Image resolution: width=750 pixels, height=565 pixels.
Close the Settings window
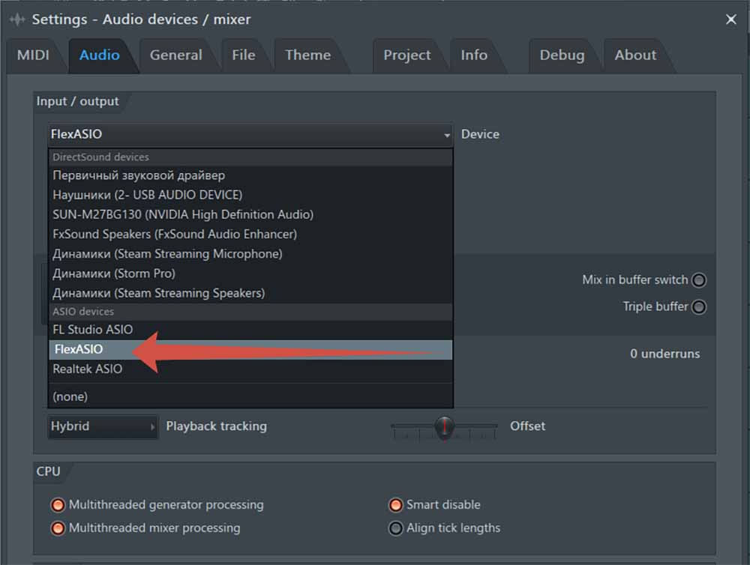coord(731,19)
